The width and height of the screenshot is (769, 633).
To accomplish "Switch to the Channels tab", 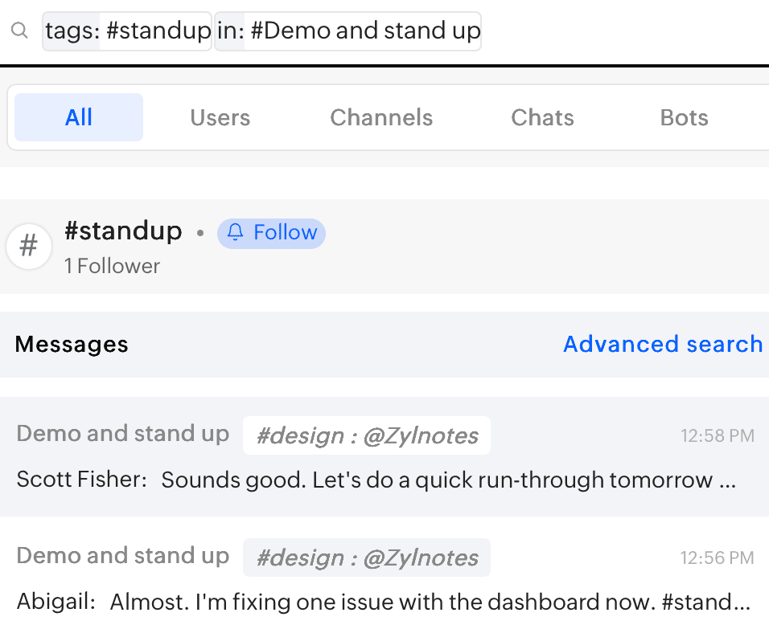I will point(381,117).
